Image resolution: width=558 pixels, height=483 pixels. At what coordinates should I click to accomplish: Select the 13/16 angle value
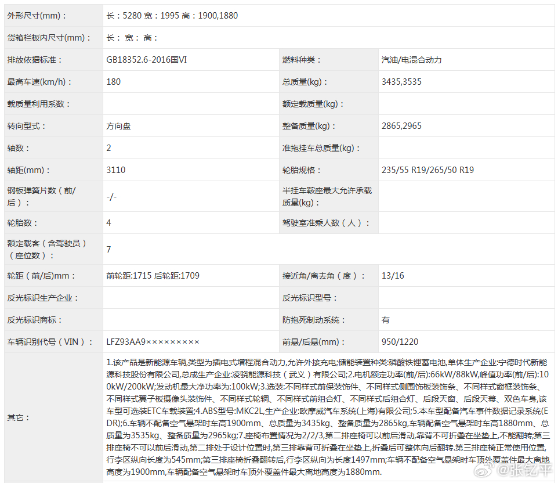tap(393, 276)
